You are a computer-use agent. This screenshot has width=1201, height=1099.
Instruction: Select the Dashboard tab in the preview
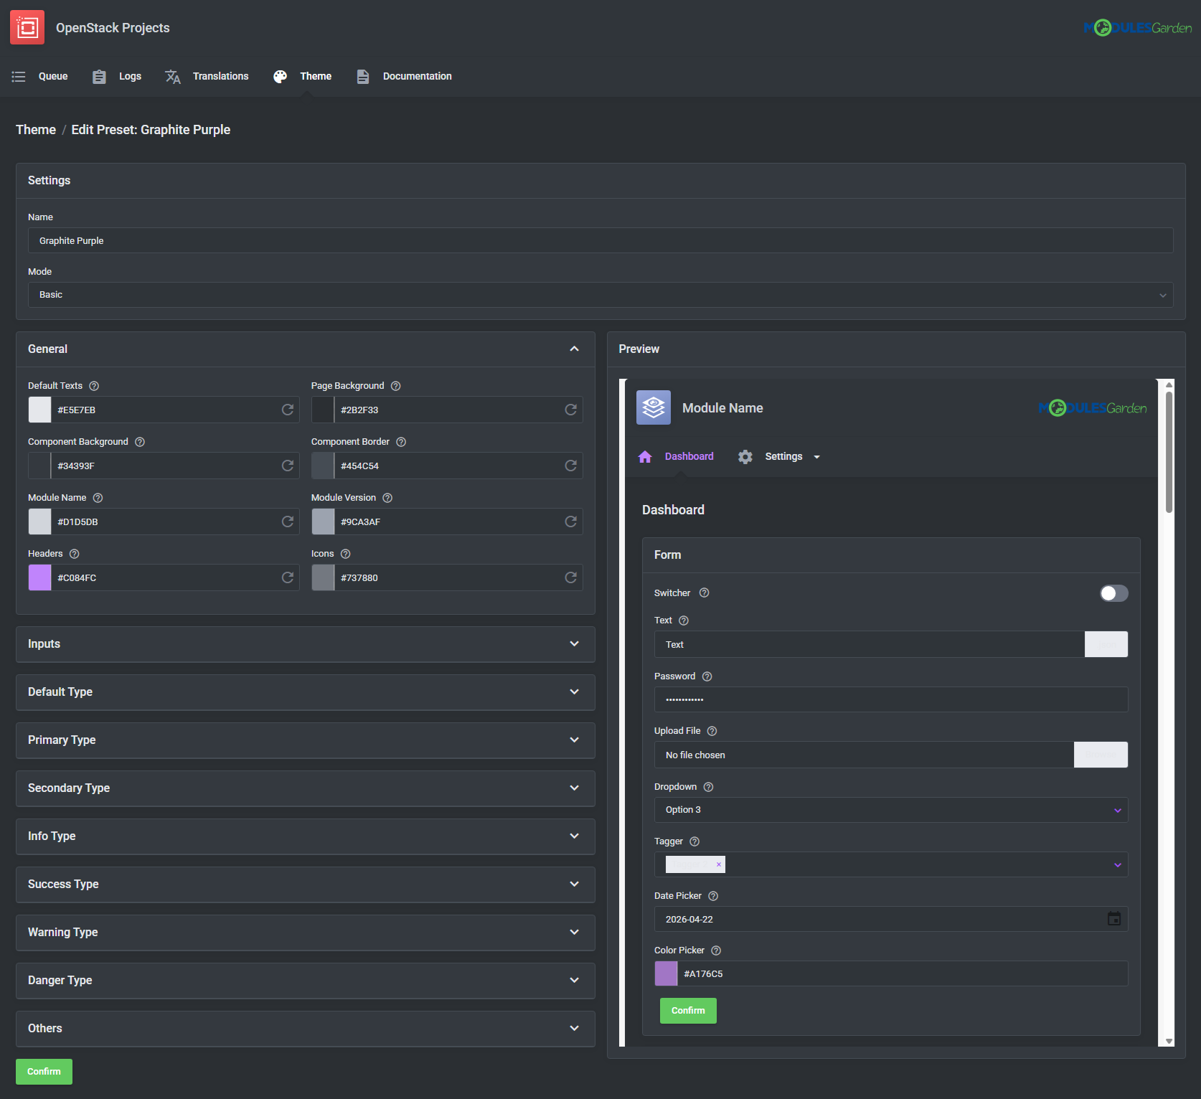point(689,456)
